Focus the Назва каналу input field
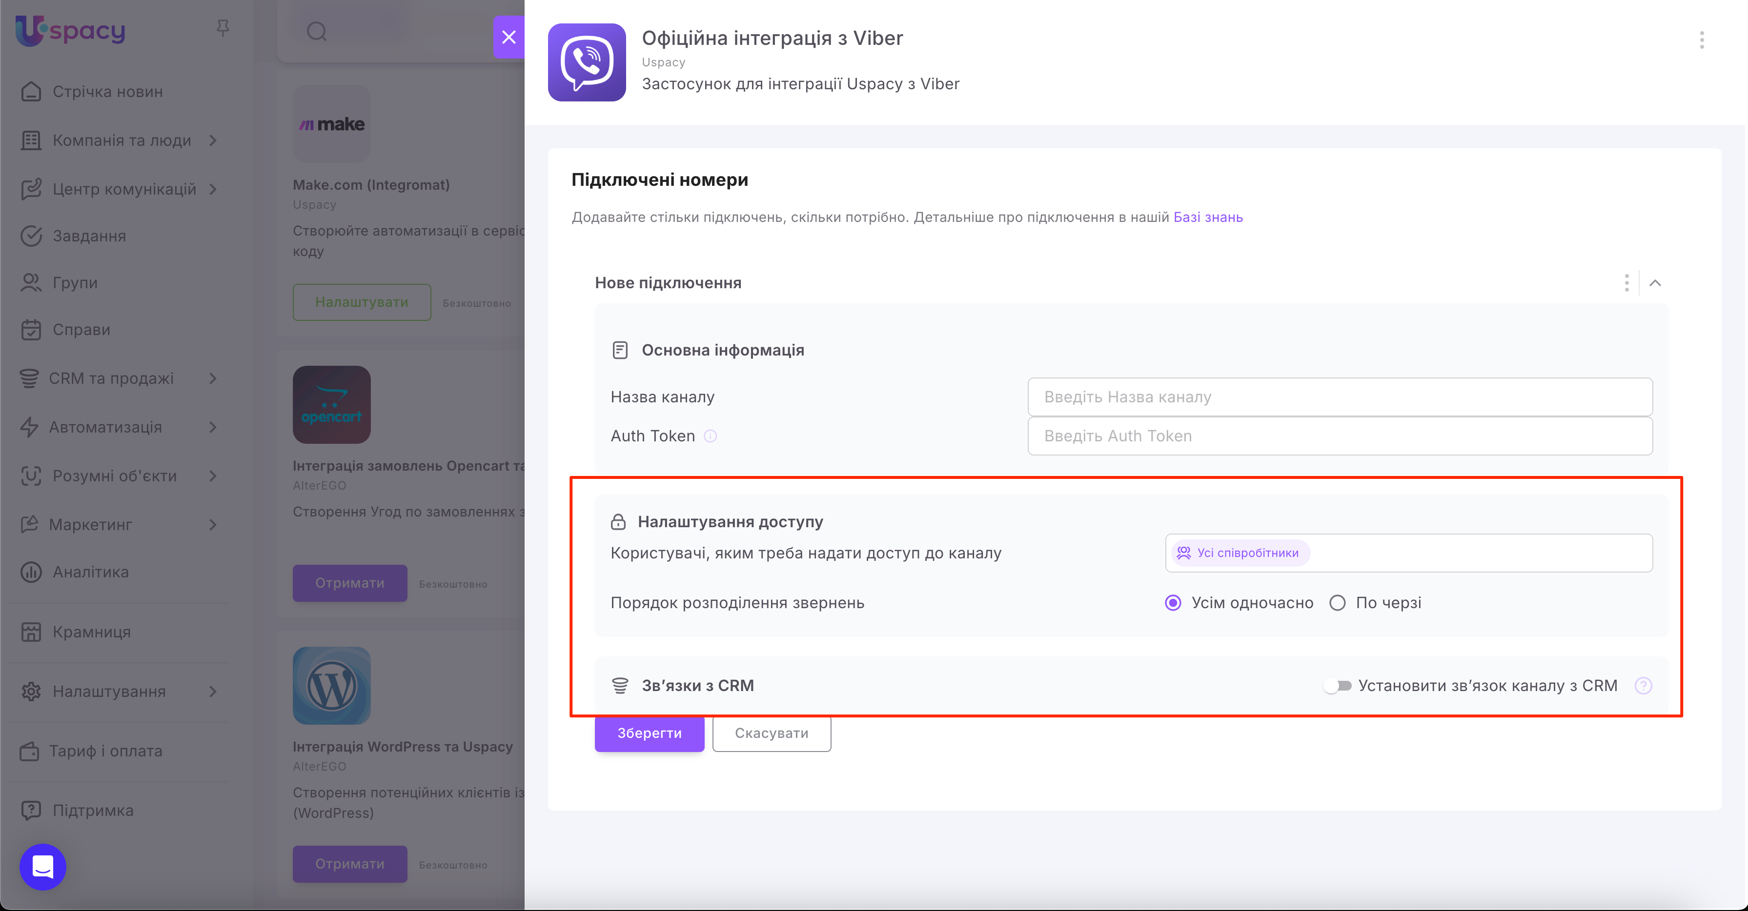1748x911 pixels. point(1340,397)
